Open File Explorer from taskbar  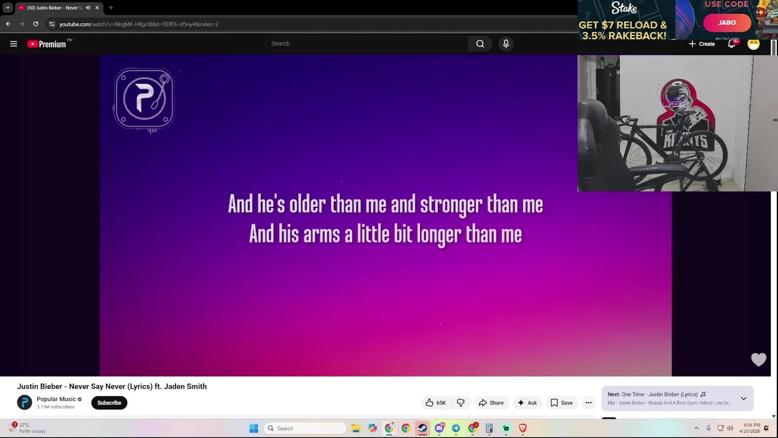point(356,428)
